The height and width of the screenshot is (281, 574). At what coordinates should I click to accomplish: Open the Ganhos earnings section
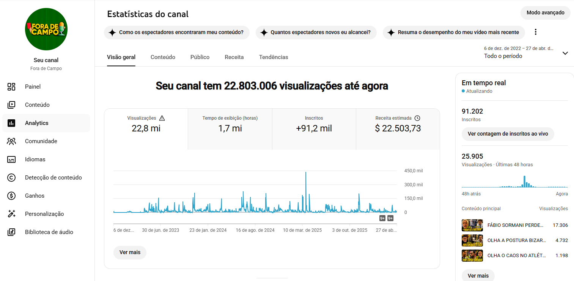pos(46,196)
